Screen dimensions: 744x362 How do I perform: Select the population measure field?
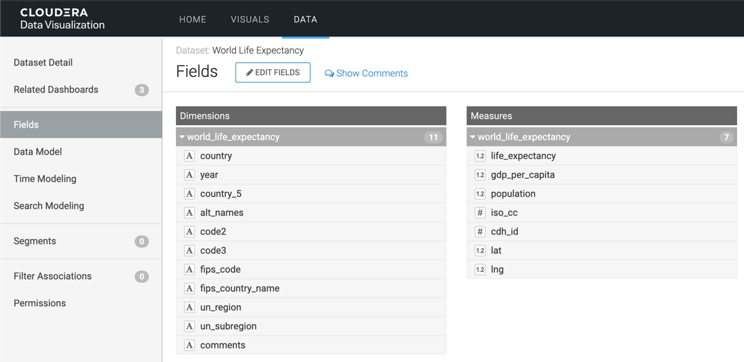point(513,194)
